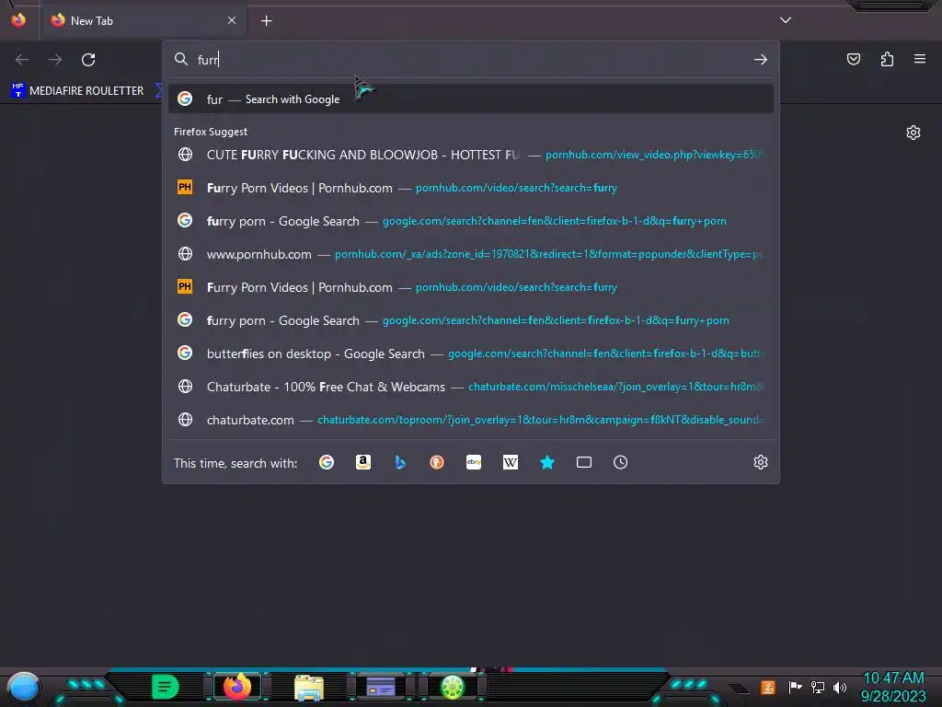Open the network tray icon
This screenshot has height=707, width=942.
pyautogui.click(x=818, y=687)
